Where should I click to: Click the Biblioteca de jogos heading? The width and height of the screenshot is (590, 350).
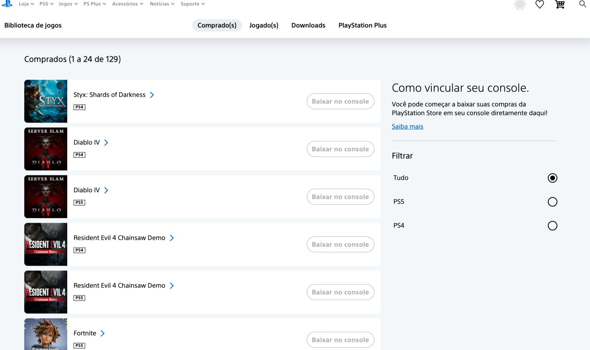[33, 25]
